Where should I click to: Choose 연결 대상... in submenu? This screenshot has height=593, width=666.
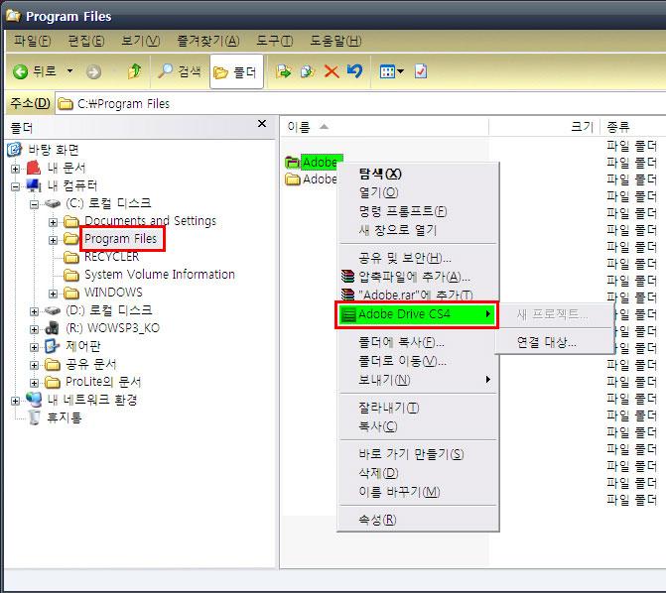point(554,342)
